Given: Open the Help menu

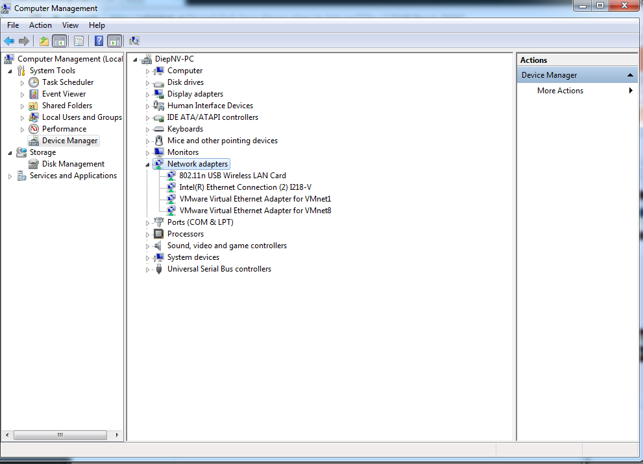Looking at the screenshot, I should coord(97,25).
